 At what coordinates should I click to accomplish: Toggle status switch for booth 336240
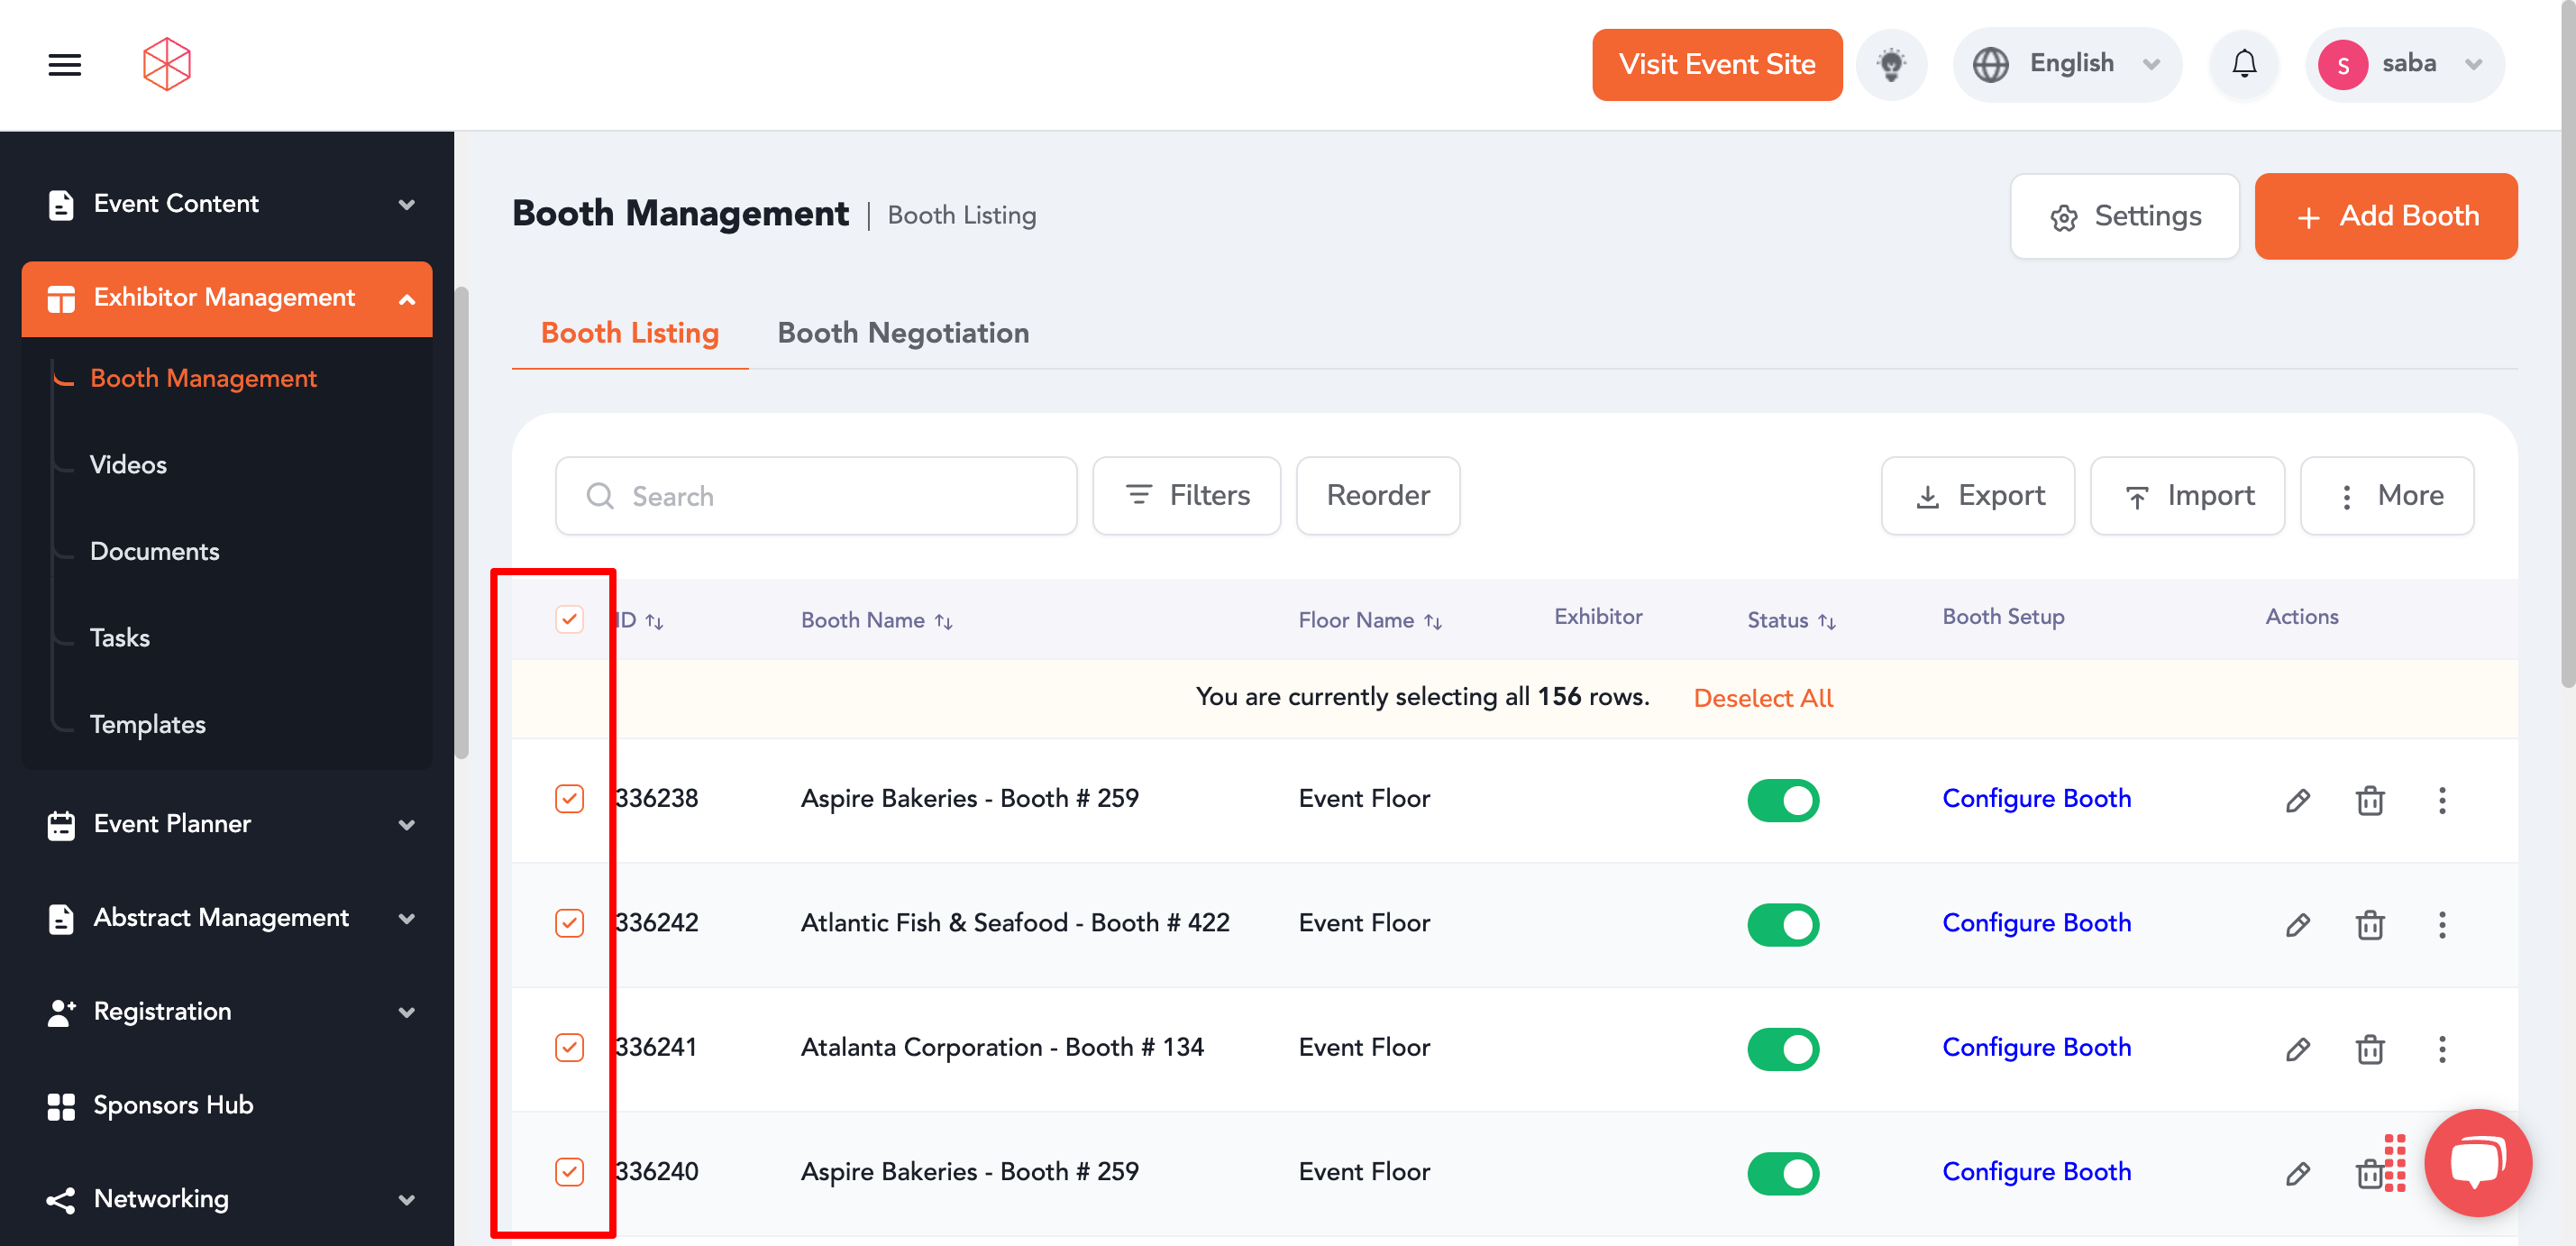(1783, 1173)
